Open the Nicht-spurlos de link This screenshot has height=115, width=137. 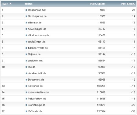pyautogui.click(x=37, y=16)
